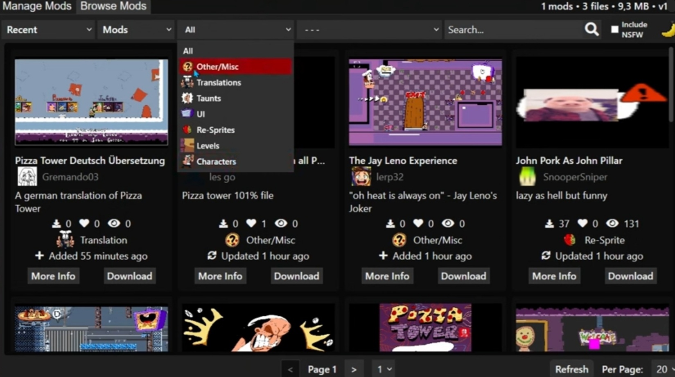Download The Jay Leno Experience

tap(463, 276)
